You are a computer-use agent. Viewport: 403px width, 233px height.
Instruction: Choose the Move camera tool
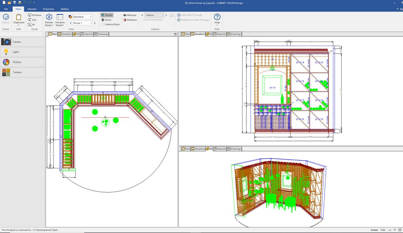[106, 20]
